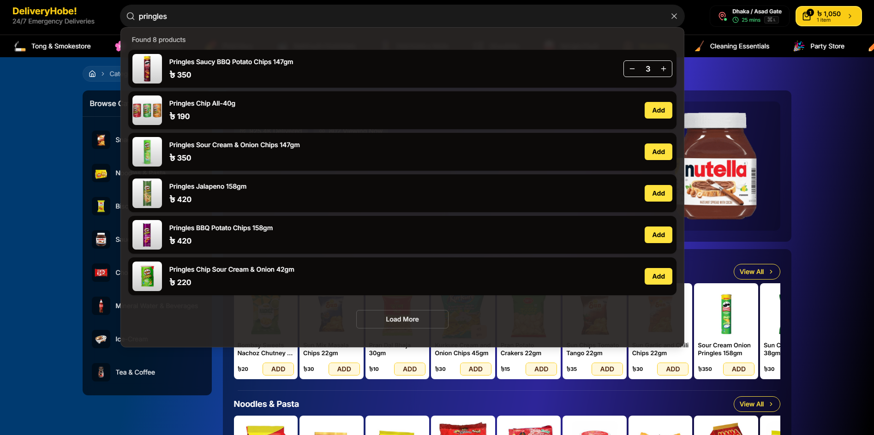The width and height of the screenshot is (874, 435).
Task: Open Pringles Saucy BBQ product thumbnail
Action: click(147, 69)
